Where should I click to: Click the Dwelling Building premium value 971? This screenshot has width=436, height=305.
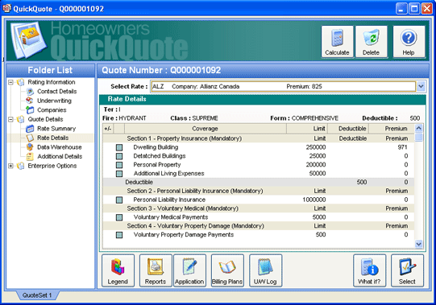point(403,147)
